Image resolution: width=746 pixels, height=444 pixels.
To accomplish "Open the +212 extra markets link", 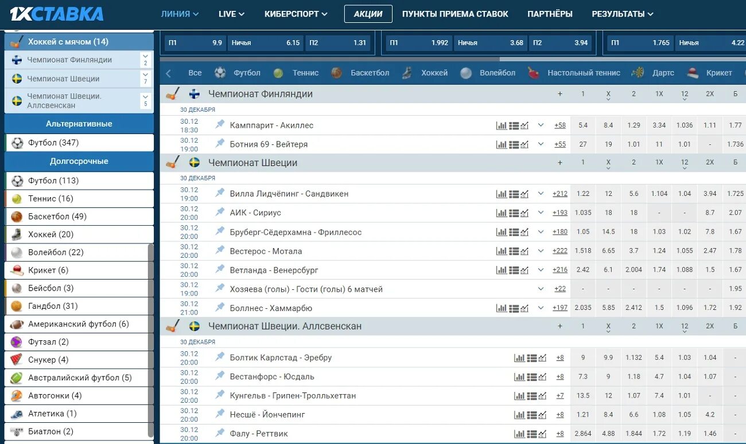I will click(560, 194).
